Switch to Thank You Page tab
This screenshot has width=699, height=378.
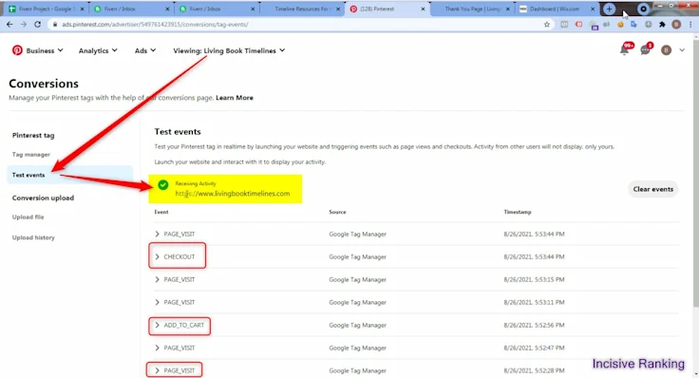tap(472, 9)
